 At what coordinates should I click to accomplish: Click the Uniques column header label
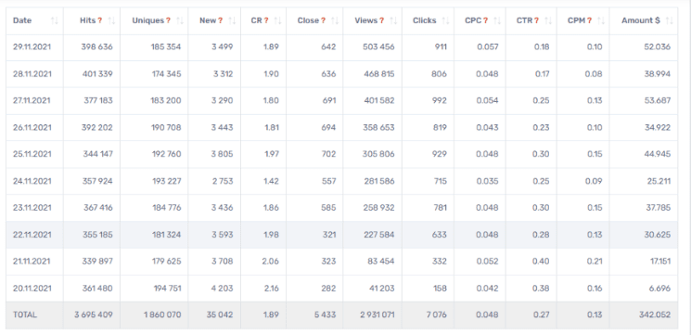(148, 20)
